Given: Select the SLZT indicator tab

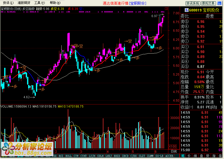Looking at the screenshot, I should click(x=142, y=156).
